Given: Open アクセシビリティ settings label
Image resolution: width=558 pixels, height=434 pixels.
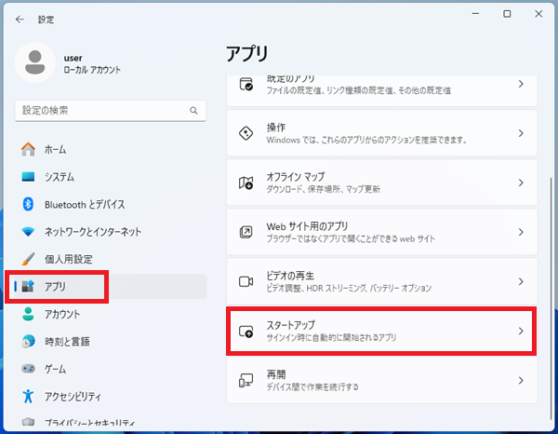Looking at the screenshot, I should (x=73, y=397).
